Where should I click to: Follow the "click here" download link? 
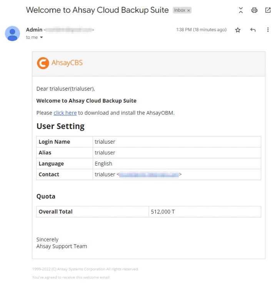(65, 113)
